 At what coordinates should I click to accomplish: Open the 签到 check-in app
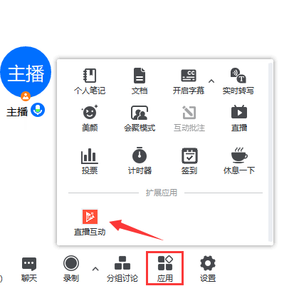click(189, 161)
